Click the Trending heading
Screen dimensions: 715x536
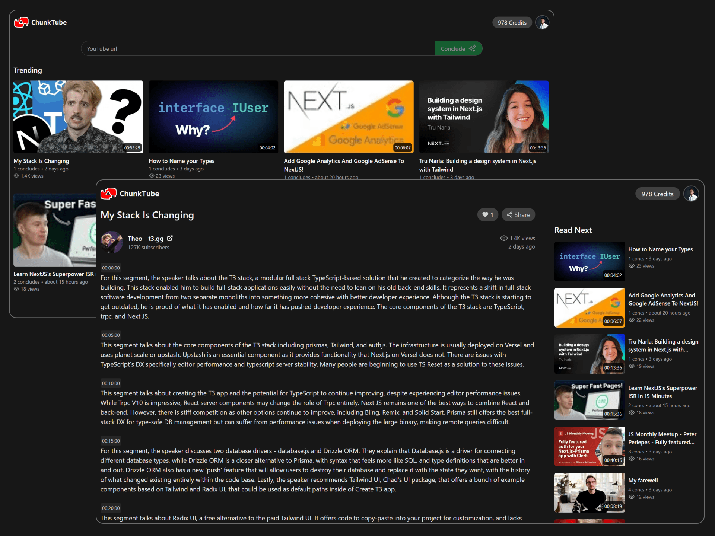click(28, 70)
